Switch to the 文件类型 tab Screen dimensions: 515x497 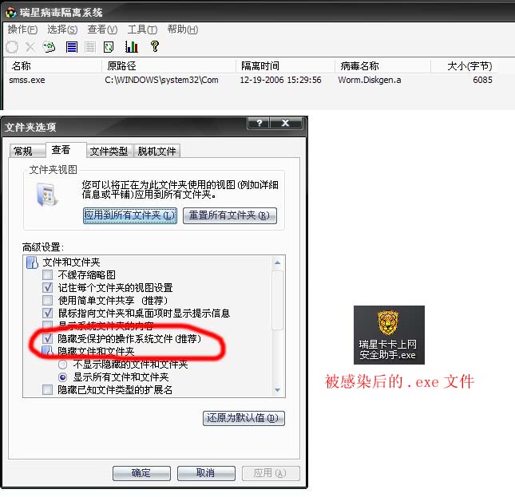pyautogui.click(x=109, y=152)
